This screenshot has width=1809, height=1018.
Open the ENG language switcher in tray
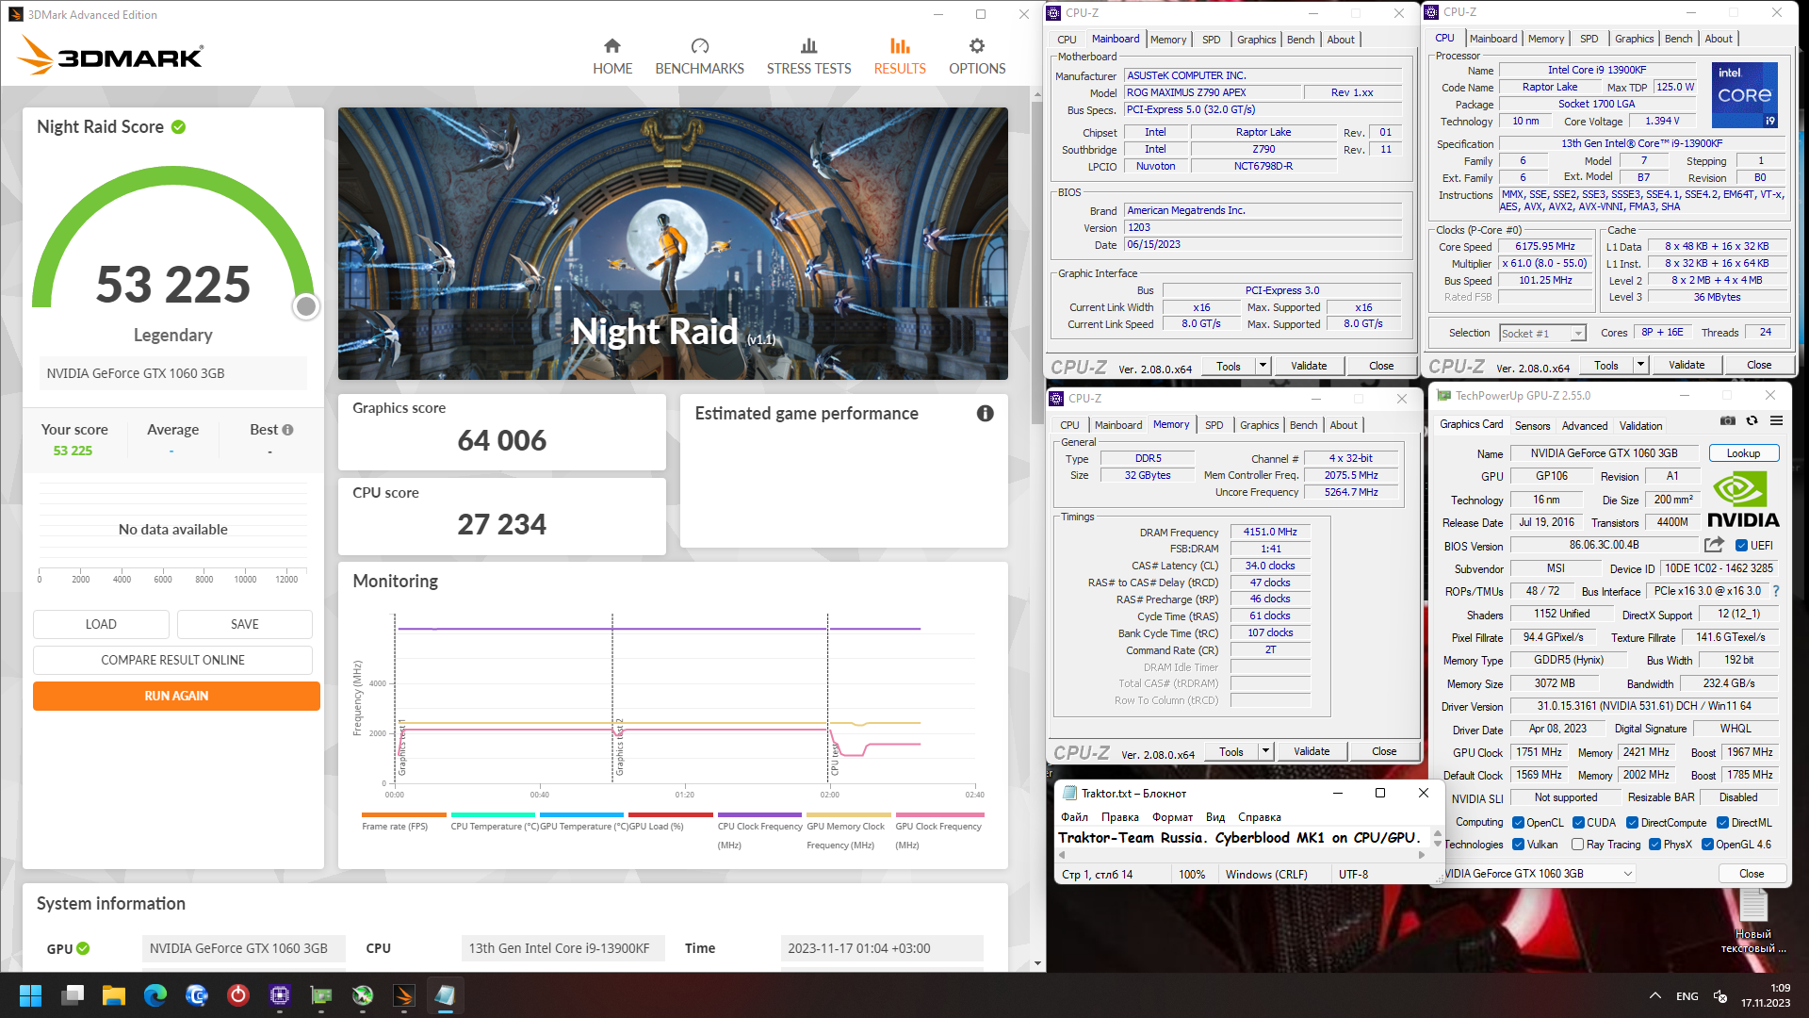tap(1687, 996)
